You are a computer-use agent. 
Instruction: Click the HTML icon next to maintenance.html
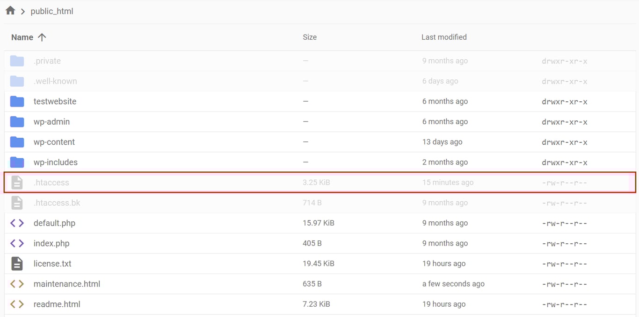[x=17, y=284]
